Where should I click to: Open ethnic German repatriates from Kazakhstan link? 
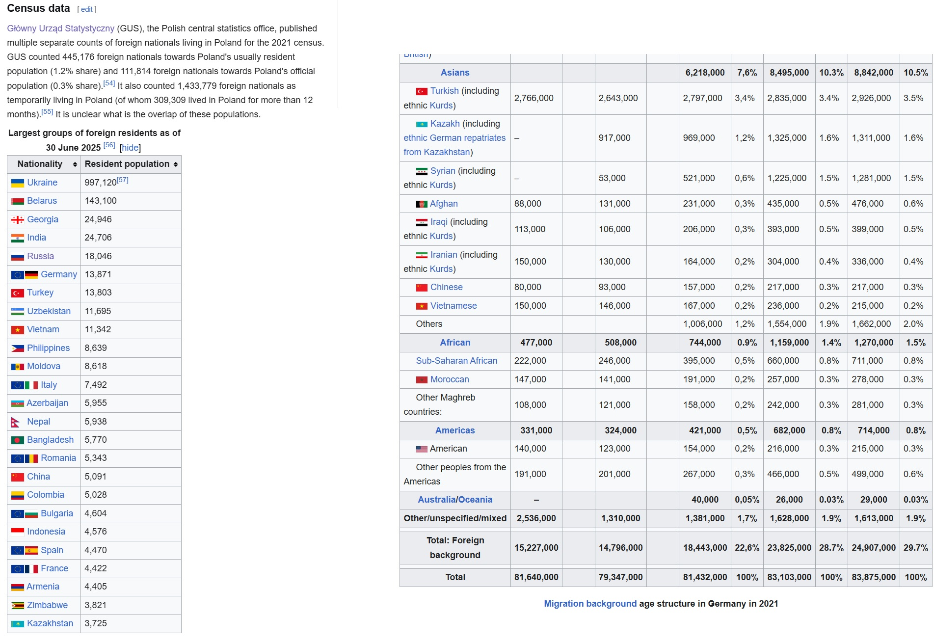pos(454,145)
